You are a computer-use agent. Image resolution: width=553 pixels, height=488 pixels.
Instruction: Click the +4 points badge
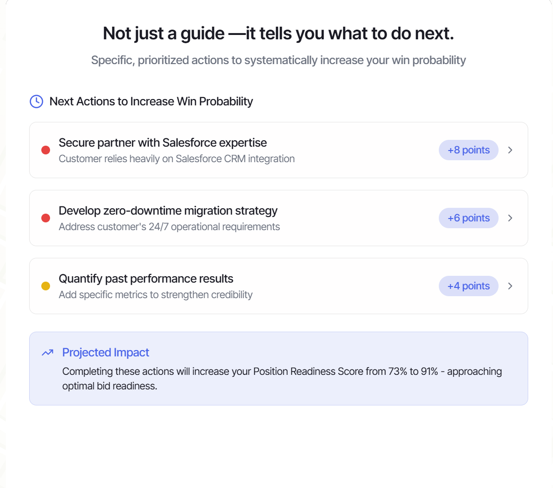[468, 286]
